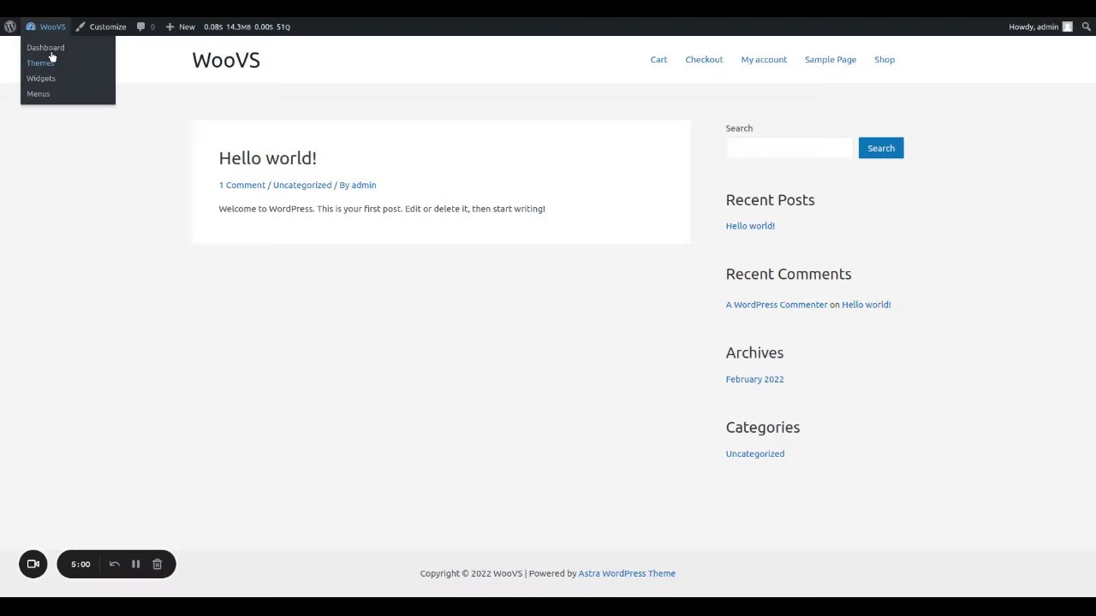Click the search magnifier in admin bar
The width and height of the screenshot is (1096, 616).
1087,27
